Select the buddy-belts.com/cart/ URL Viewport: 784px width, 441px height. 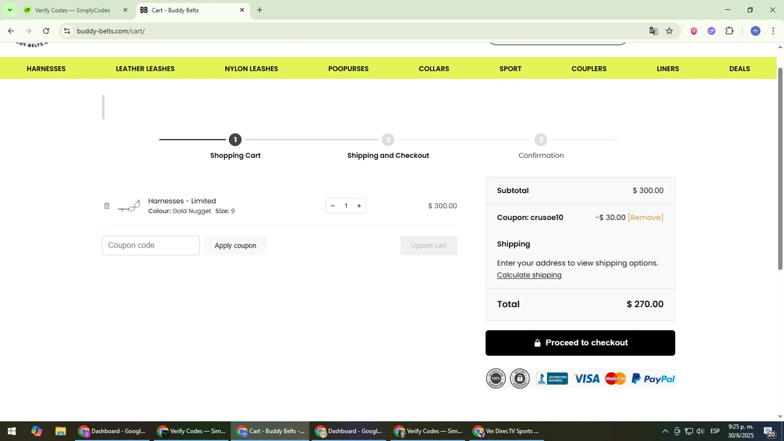click(x=111, y=31)
